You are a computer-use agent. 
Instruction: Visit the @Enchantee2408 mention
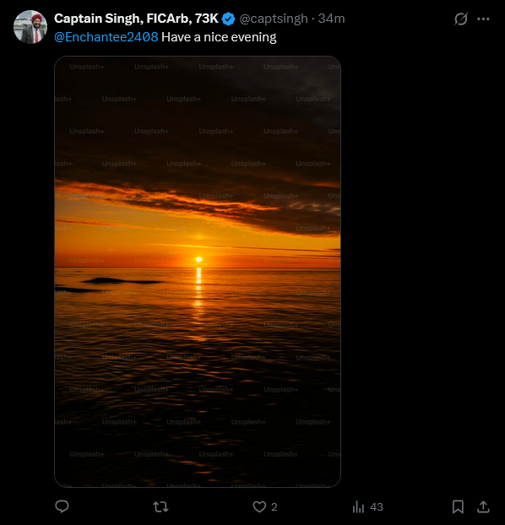tap(106, 37)
